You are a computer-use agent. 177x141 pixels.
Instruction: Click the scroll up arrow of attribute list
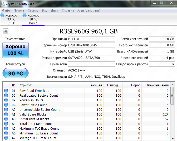tap(172, 84)
